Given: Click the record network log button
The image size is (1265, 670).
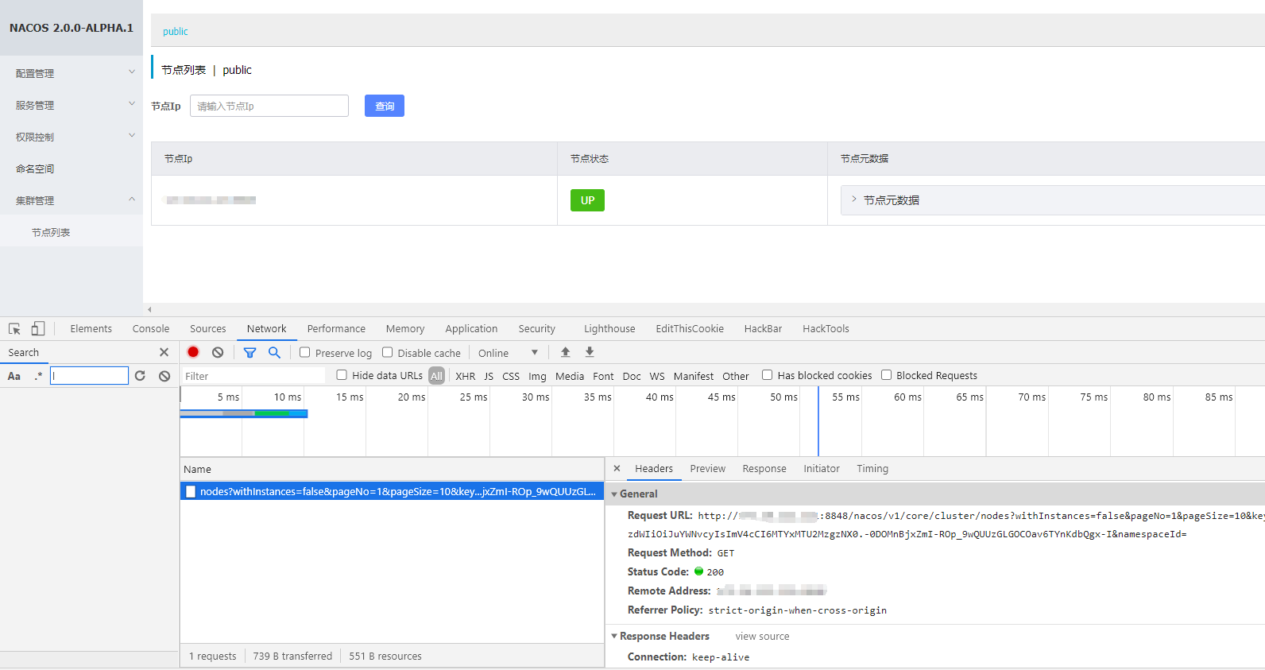Looking at the screenshot, I should (193, 352).
